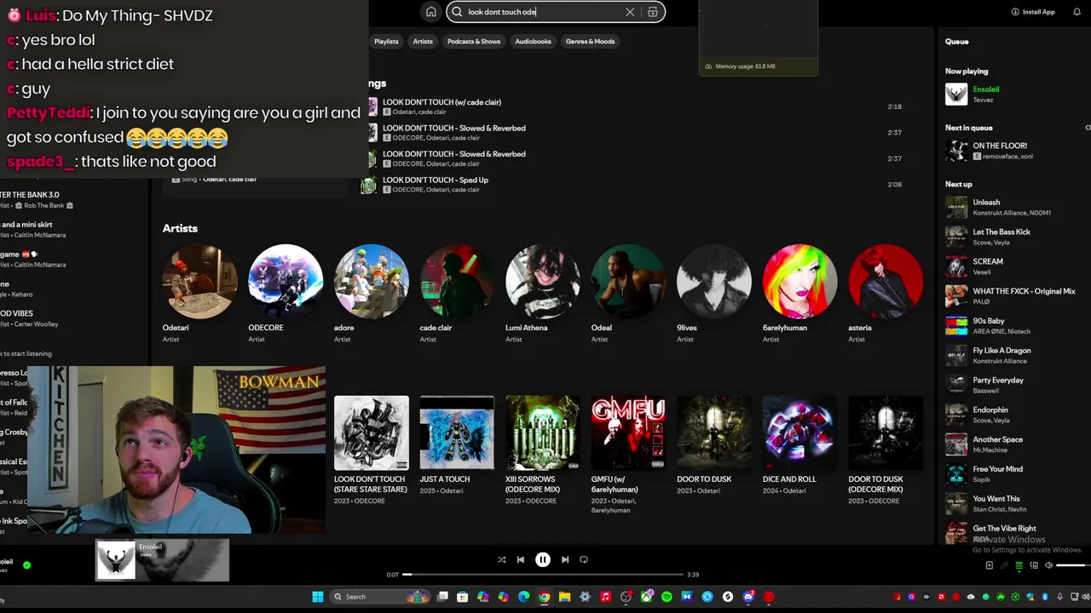
Task: Click the search magnifier icon
Action: [457, 12]
